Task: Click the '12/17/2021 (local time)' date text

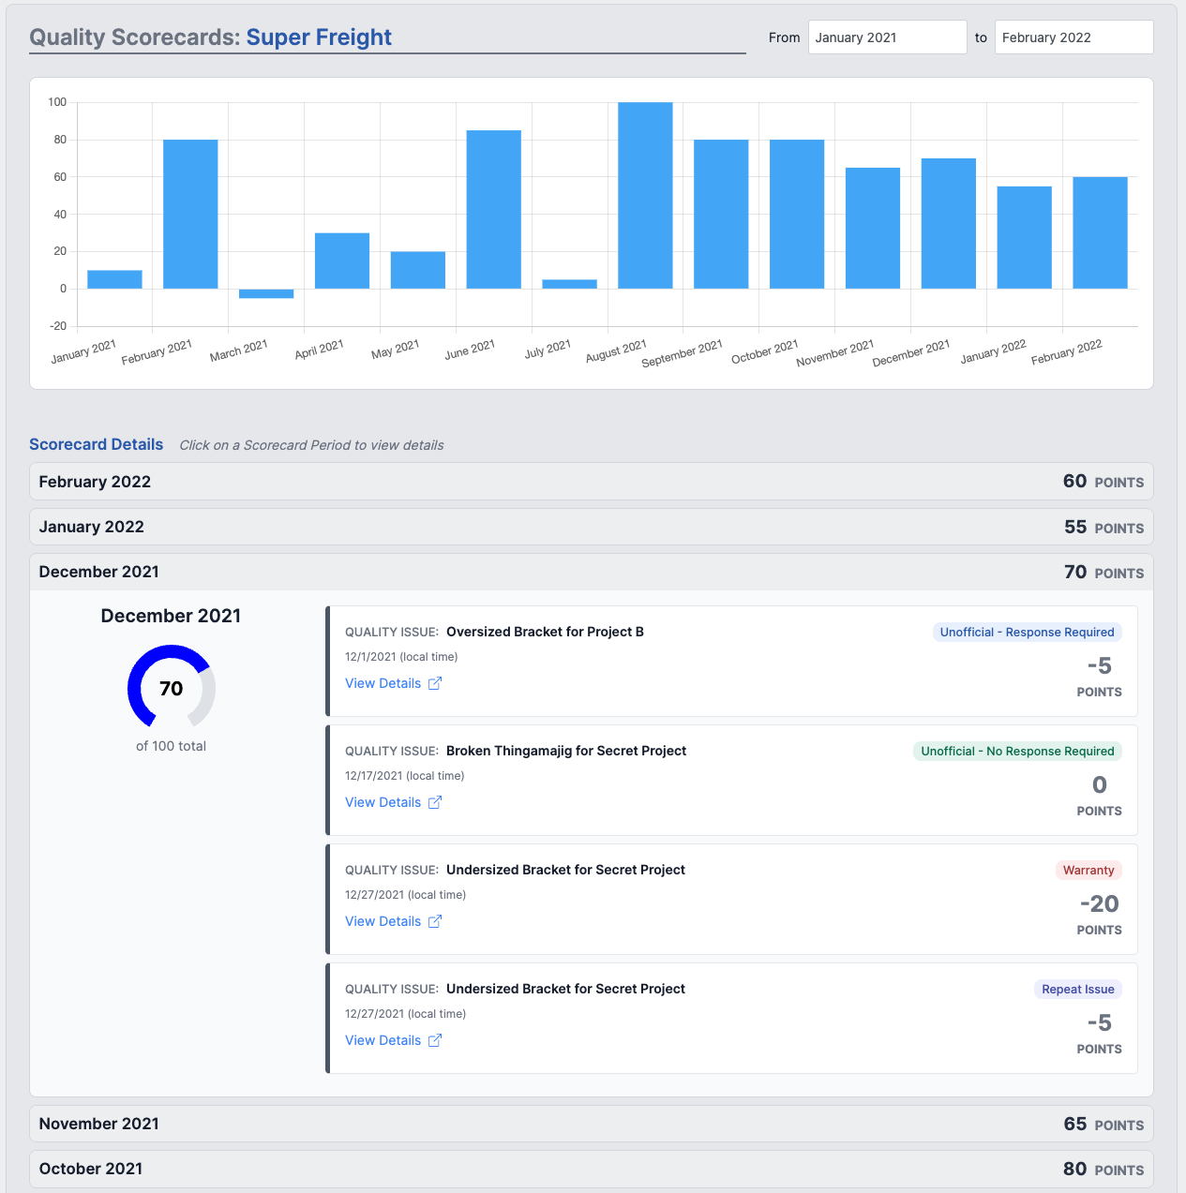Action: click(405, 776)
